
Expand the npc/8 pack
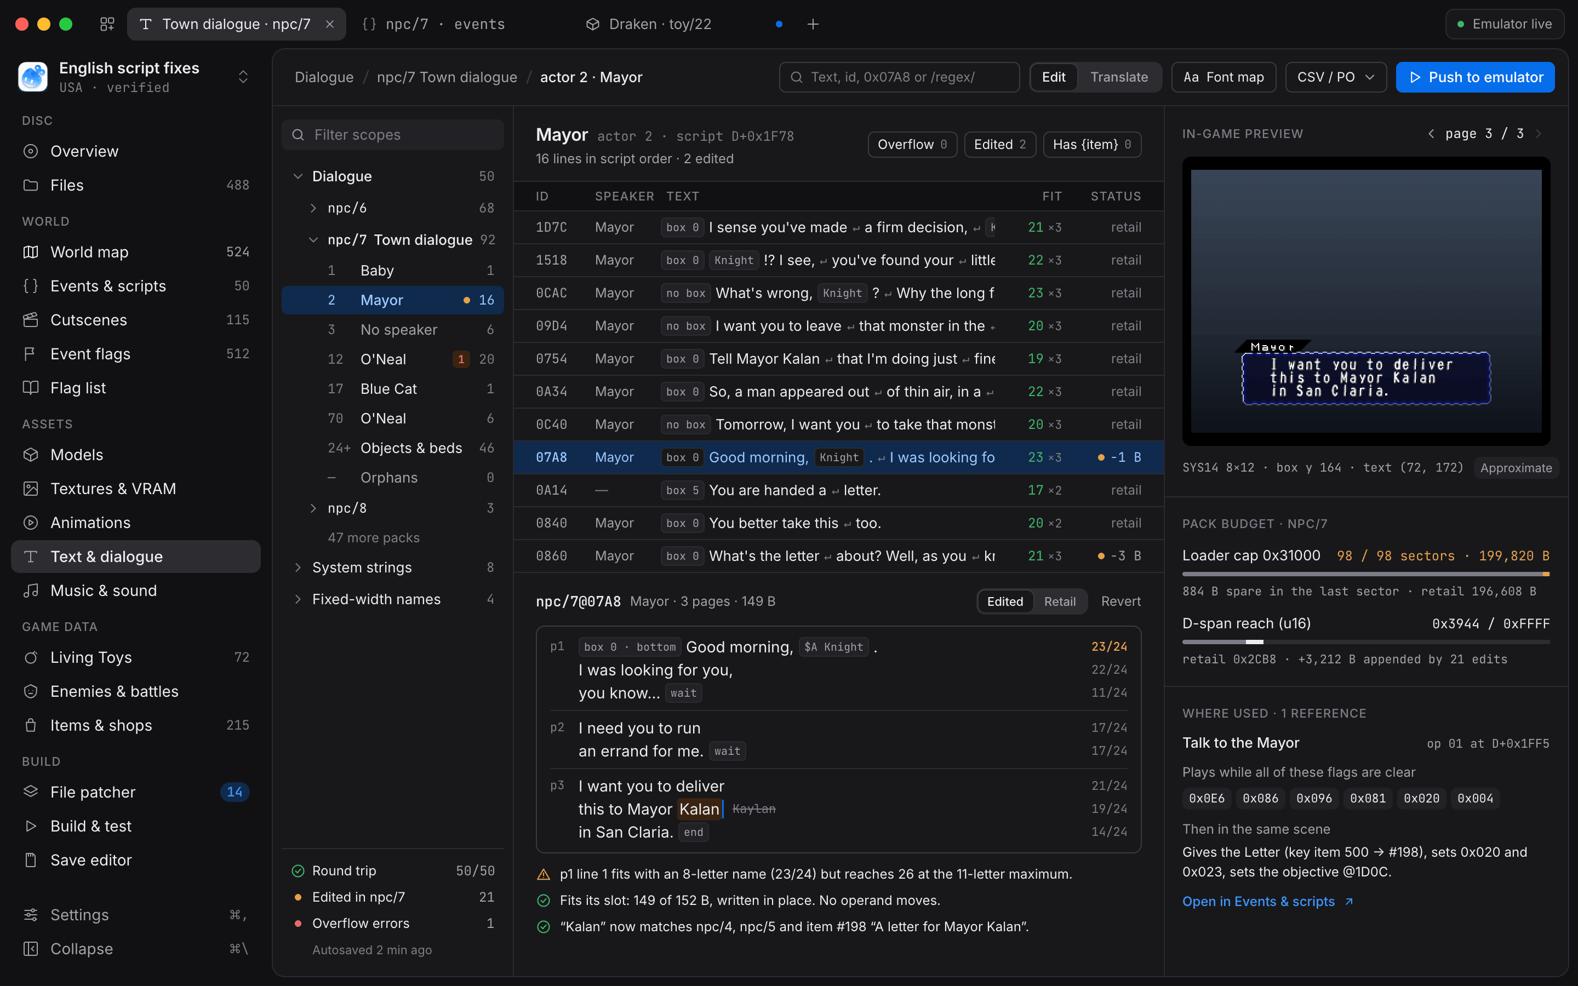pos(313,508)
